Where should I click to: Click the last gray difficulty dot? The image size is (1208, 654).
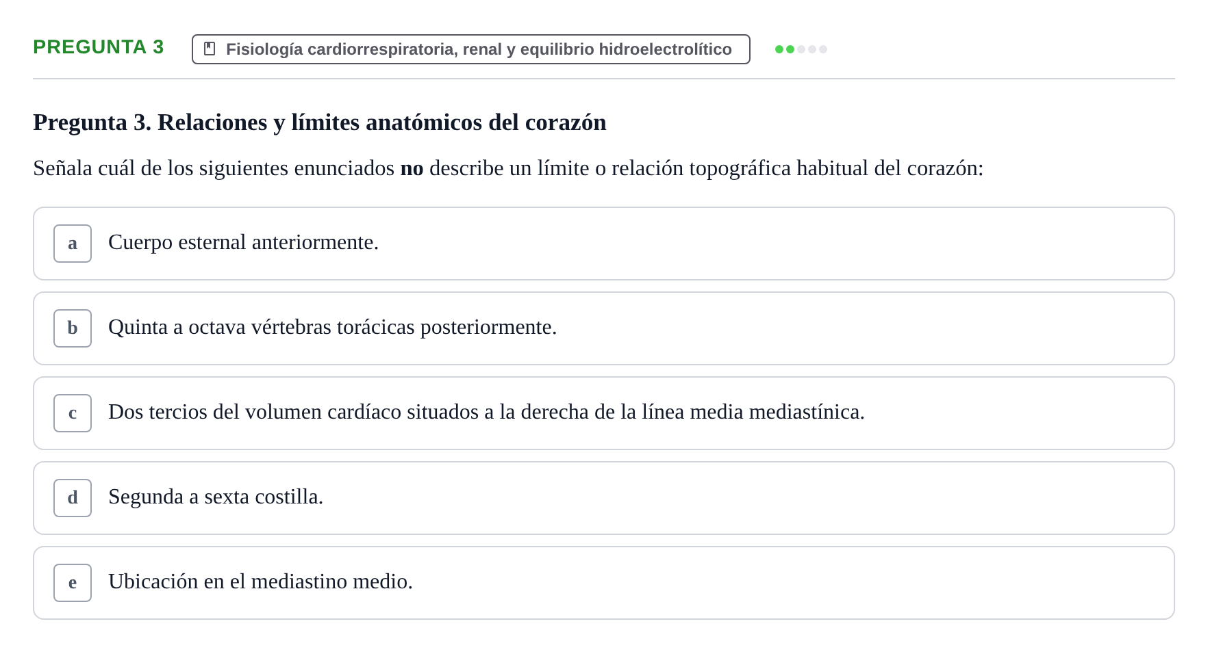click(x=823, y=49)
